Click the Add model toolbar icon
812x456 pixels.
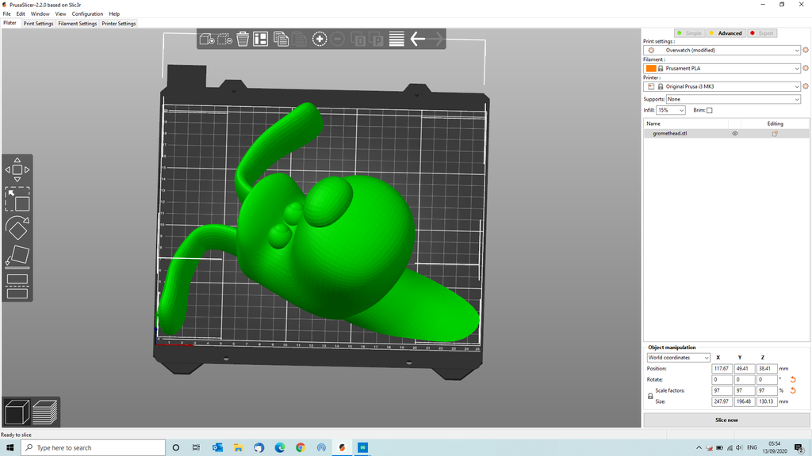207,40
